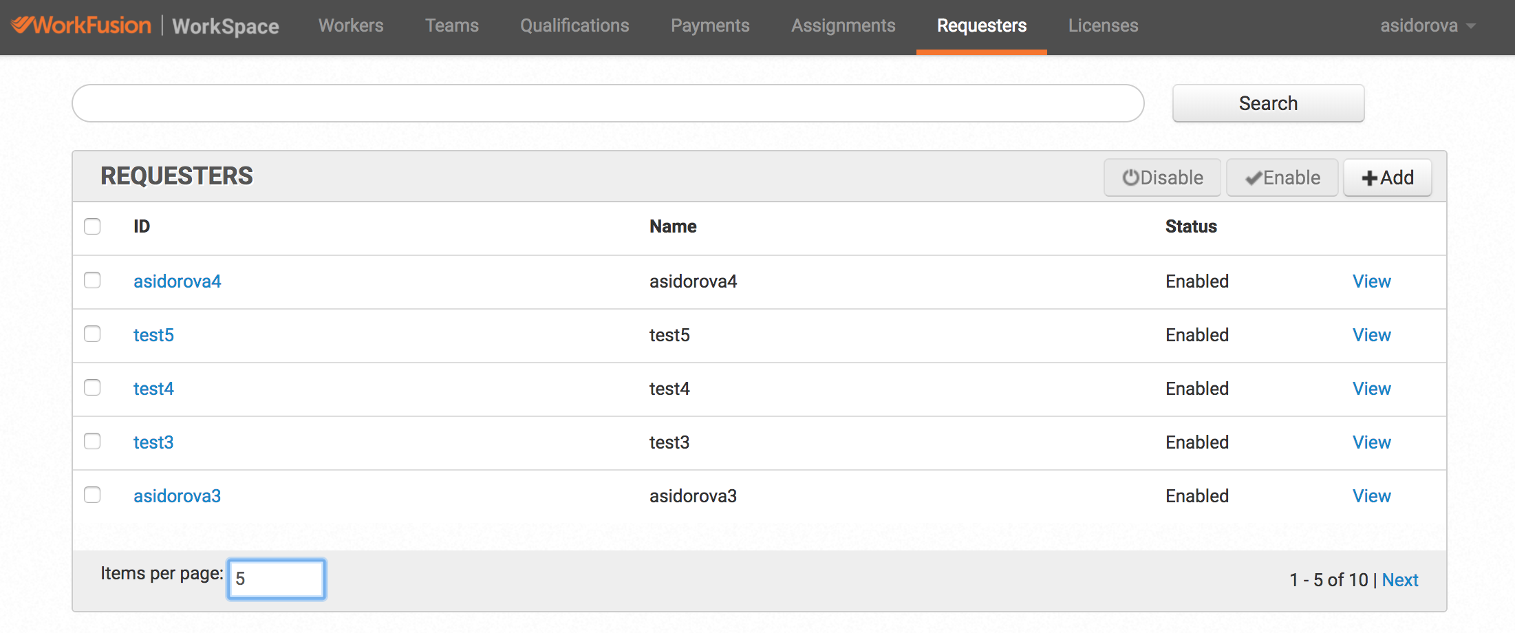Click the Search button

pyautogui.click(x=1269, y=103)
